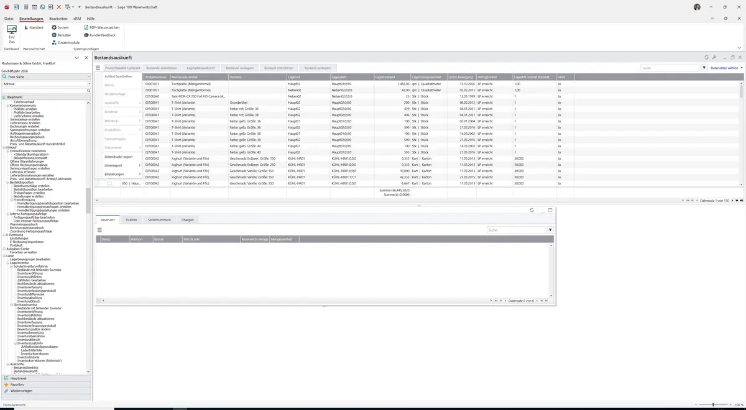
Task: Adjust the zoom slider in status bar
Action: tap(713, 405)
